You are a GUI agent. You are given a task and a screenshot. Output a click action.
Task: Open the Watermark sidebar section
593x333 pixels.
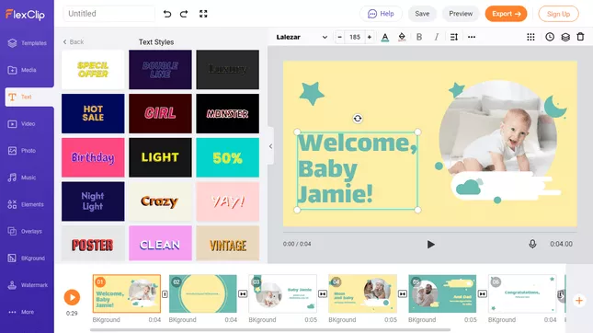[x=28, y=285]
